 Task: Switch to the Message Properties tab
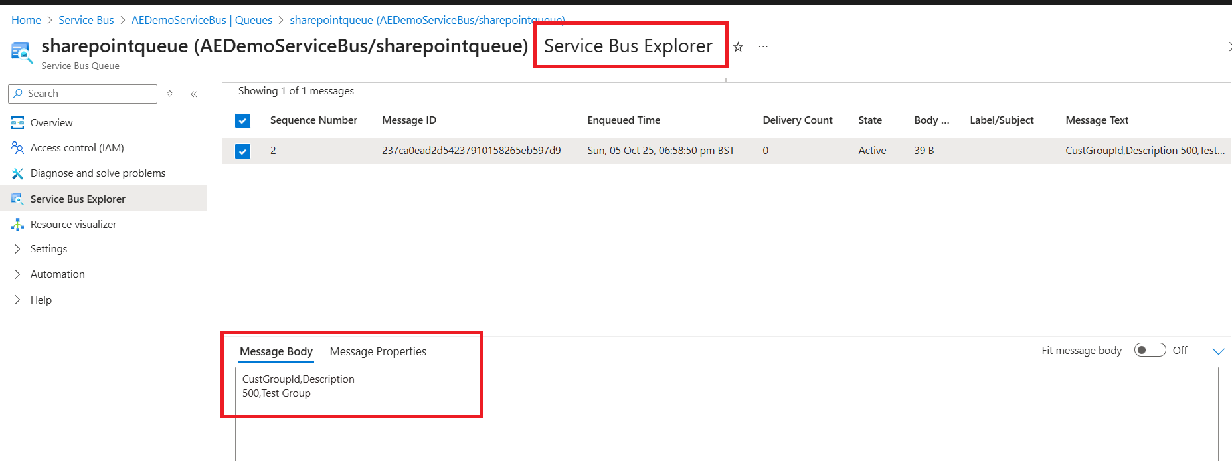[x=378, y=351]
